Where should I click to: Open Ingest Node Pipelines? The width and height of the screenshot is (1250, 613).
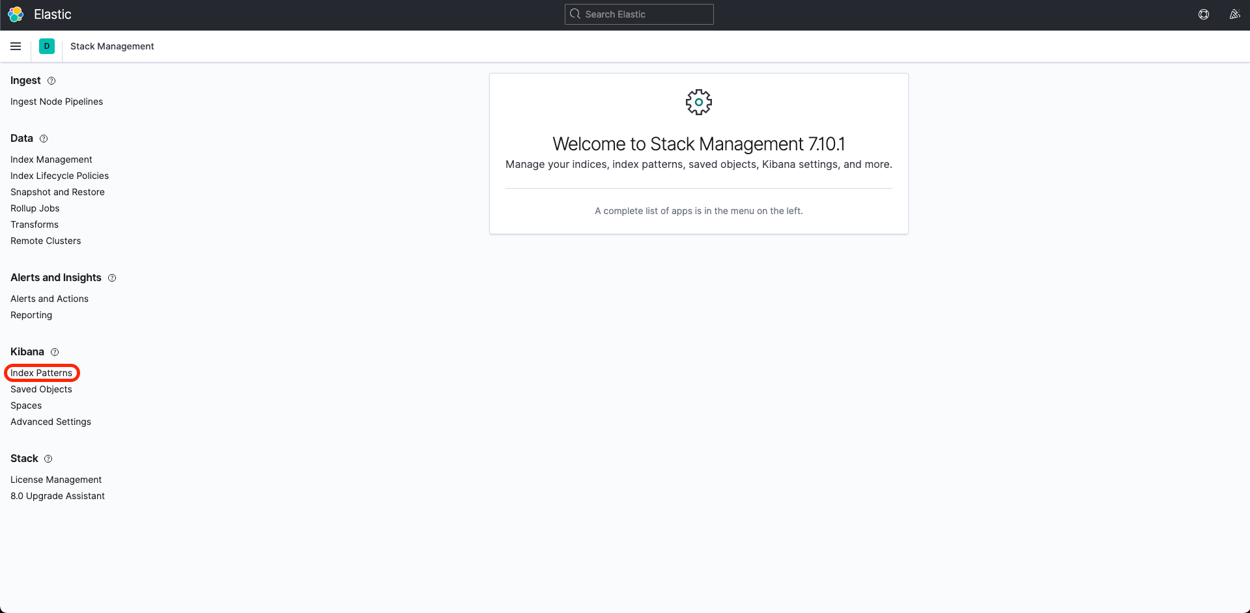pos(57,102)
